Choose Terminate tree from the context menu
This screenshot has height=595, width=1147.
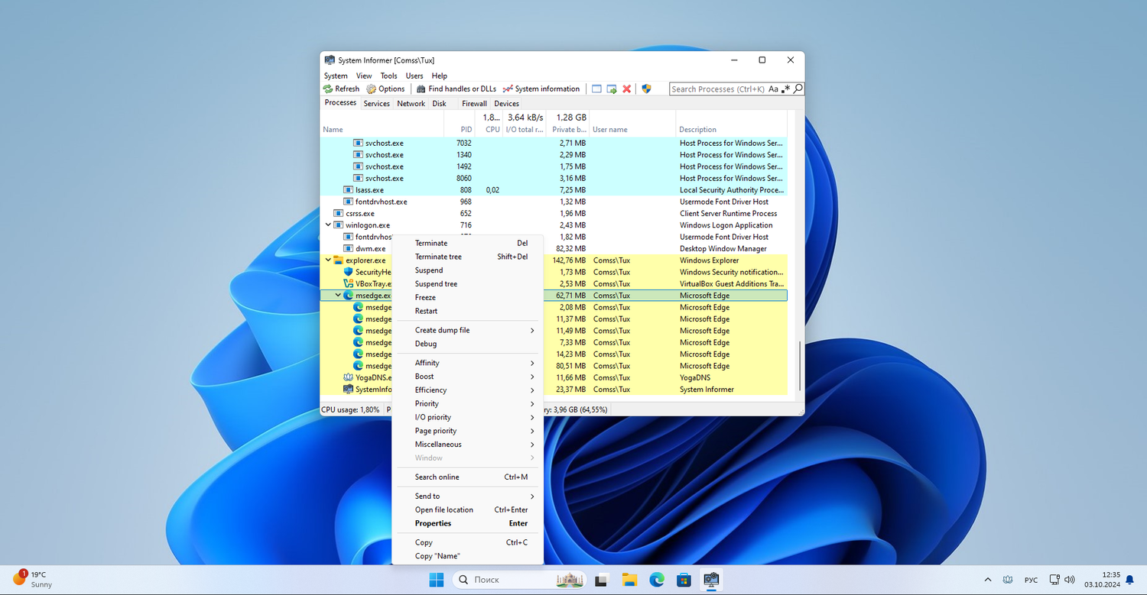(467, 257)
